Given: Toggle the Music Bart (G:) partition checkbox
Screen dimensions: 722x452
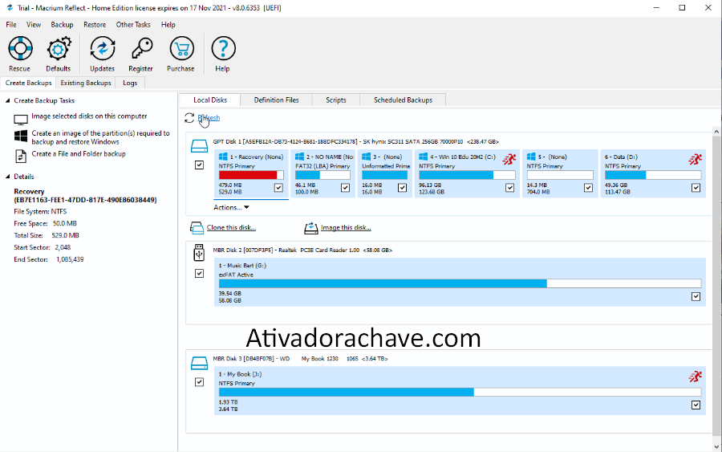Looking at the screenshot, I should [696, 296].
